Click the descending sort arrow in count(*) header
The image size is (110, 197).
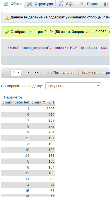pos(50,103)
